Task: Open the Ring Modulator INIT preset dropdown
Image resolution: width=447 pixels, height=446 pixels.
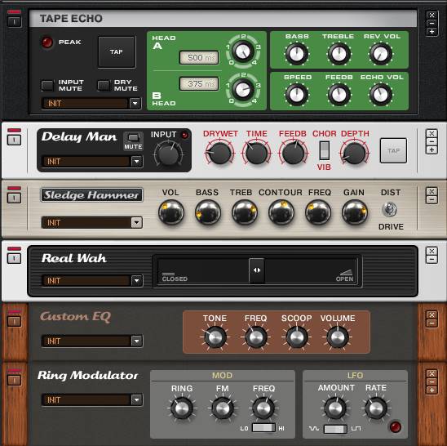Action: (92, 399)
